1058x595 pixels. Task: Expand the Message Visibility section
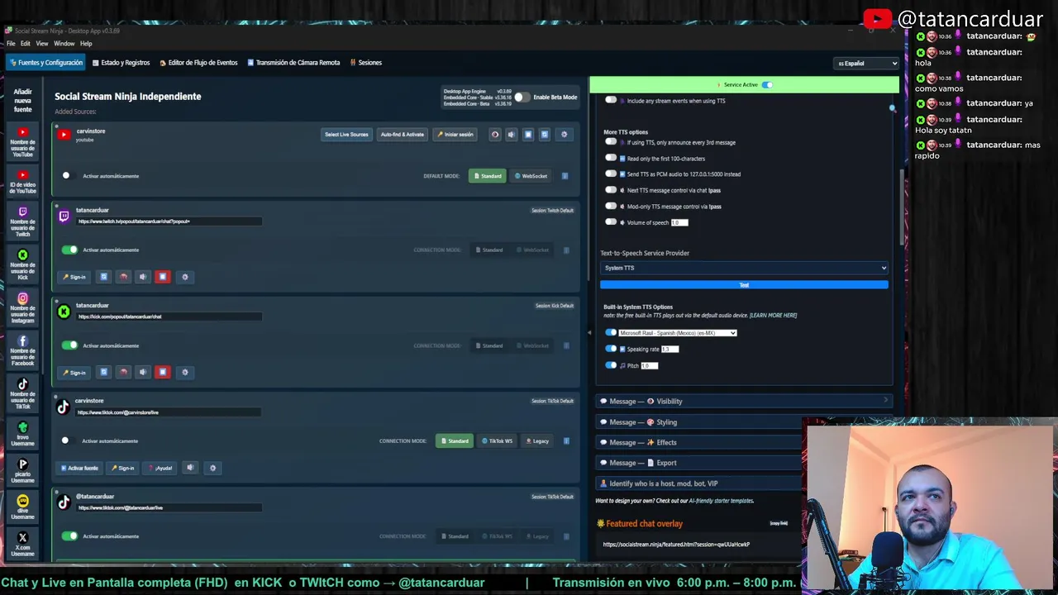(x=744, y=401)
